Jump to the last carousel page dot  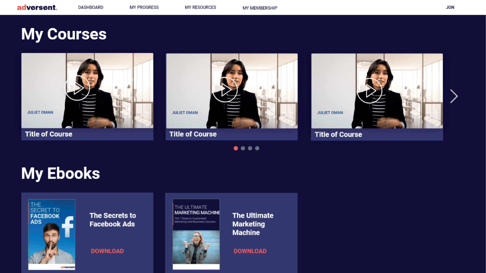258,148
